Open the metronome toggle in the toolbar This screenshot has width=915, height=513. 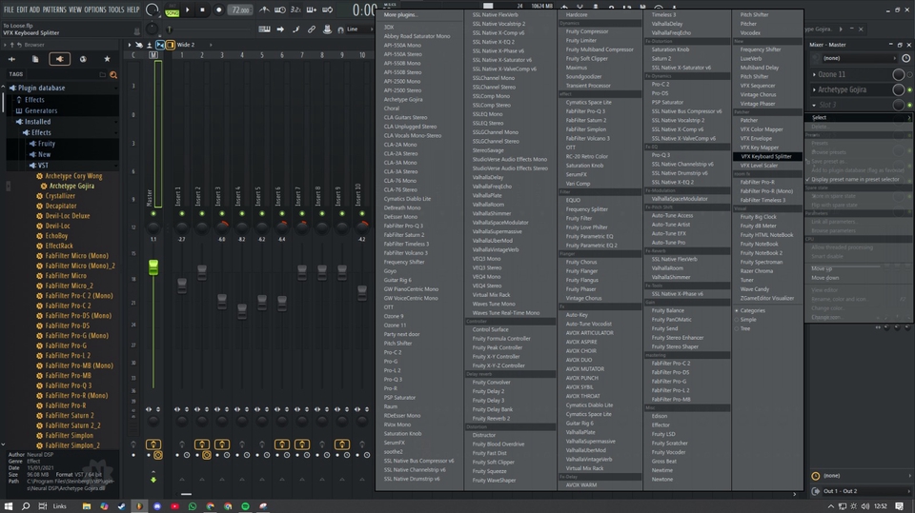point(264,10)
